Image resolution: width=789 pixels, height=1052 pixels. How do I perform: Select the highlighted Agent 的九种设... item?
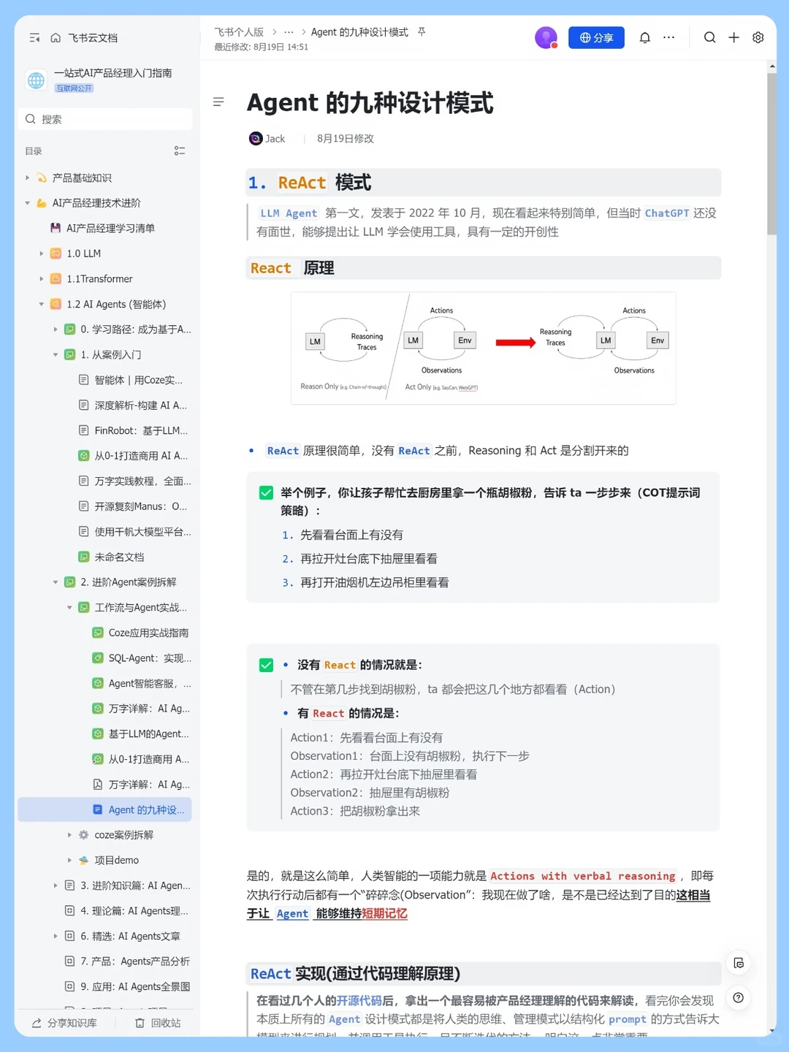pyautogui.click(x=104, y=810)
